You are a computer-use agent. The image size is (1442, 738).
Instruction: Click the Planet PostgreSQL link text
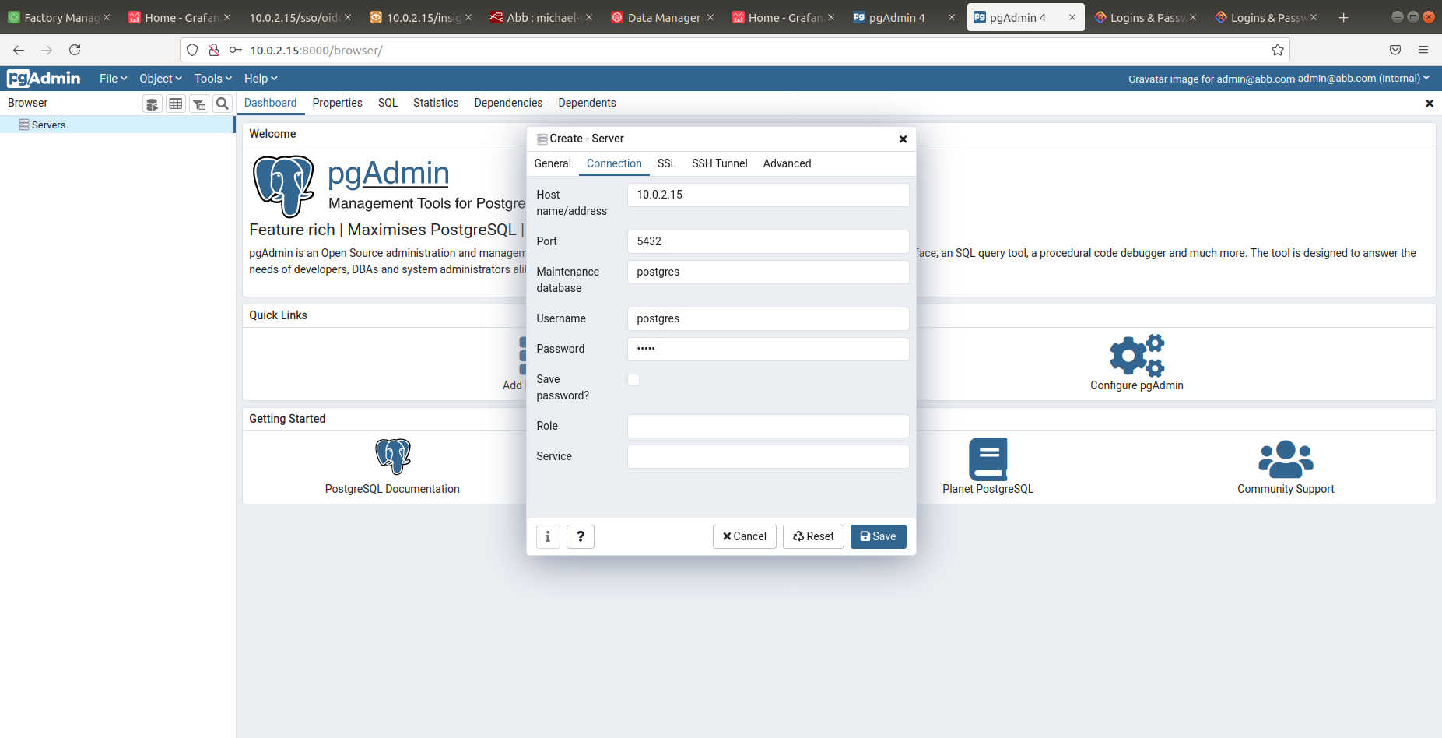(988, 489)
